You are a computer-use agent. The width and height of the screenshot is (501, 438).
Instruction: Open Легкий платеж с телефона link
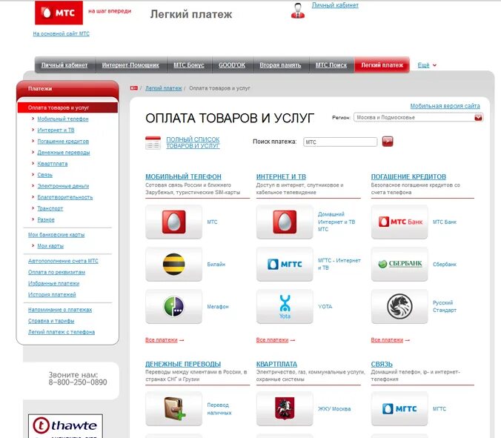(x=62, y=332)
